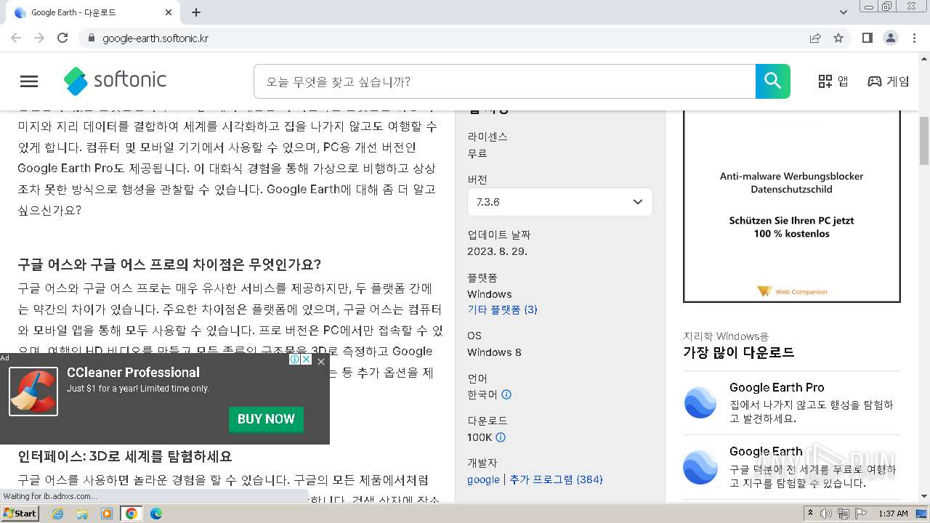View site information padlock icon
Screen dimensions: 930x523
coord(91,38)
